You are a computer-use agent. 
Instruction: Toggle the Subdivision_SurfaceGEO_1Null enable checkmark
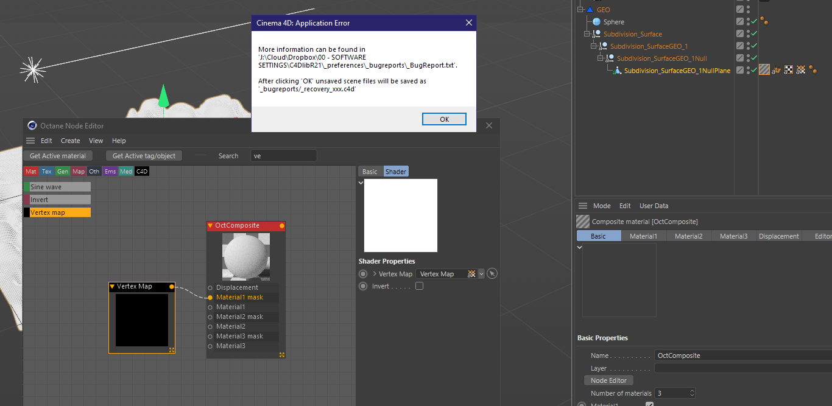(x=754, y=58)
